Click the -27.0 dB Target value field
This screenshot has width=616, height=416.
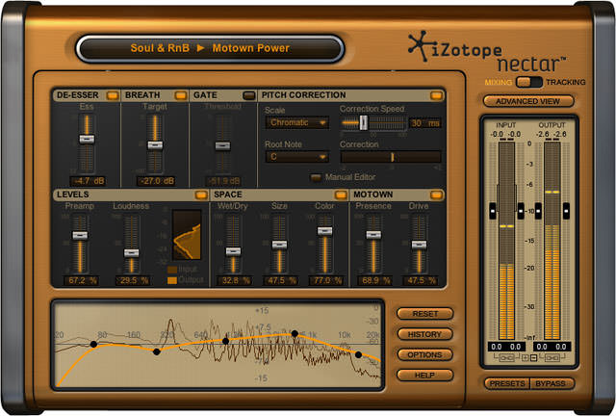[156, 181]
